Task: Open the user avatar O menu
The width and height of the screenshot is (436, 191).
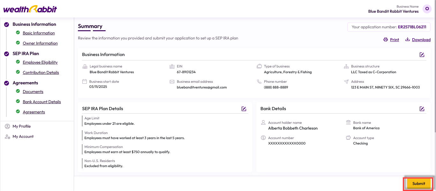Action: [427, 9]
